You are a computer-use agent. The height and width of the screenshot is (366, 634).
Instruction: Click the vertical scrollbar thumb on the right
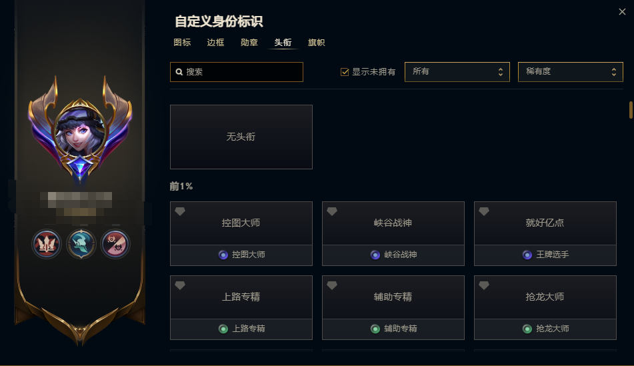click(631, 110)
